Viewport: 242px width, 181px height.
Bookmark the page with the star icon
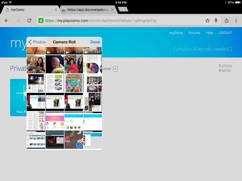[x=207, y=21]
